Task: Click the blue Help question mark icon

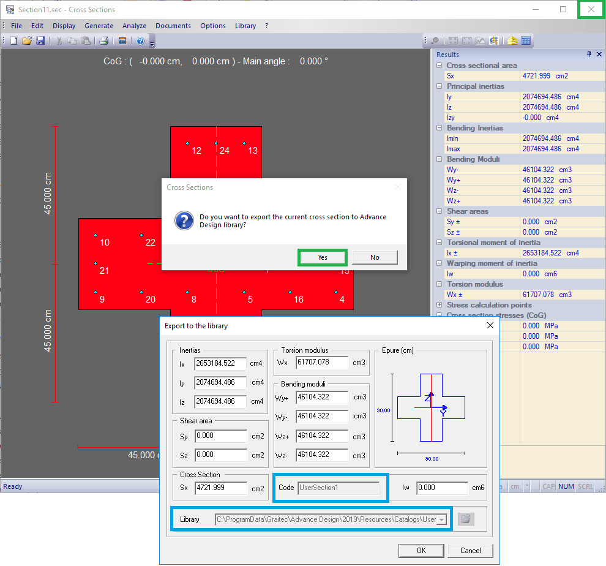Action: pyautogui.click(x=140, y=41)
